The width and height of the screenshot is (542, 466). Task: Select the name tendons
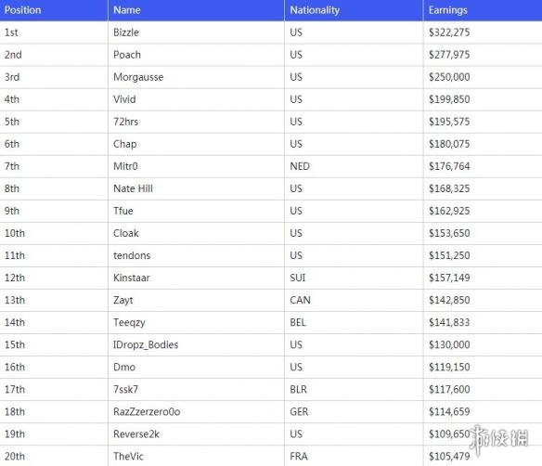pos(132,255)
